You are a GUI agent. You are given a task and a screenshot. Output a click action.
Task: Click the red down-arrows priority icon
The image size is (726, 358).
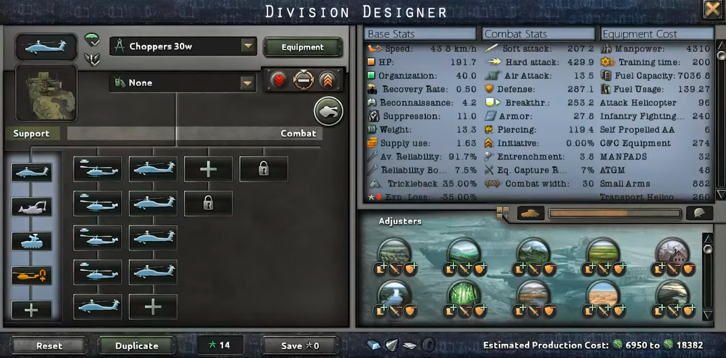tap(279, 80)
